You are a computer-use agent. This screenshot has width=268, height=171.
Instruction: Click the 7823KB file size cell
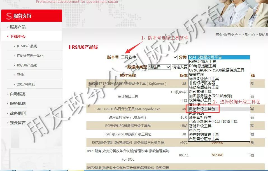[217, 155]
